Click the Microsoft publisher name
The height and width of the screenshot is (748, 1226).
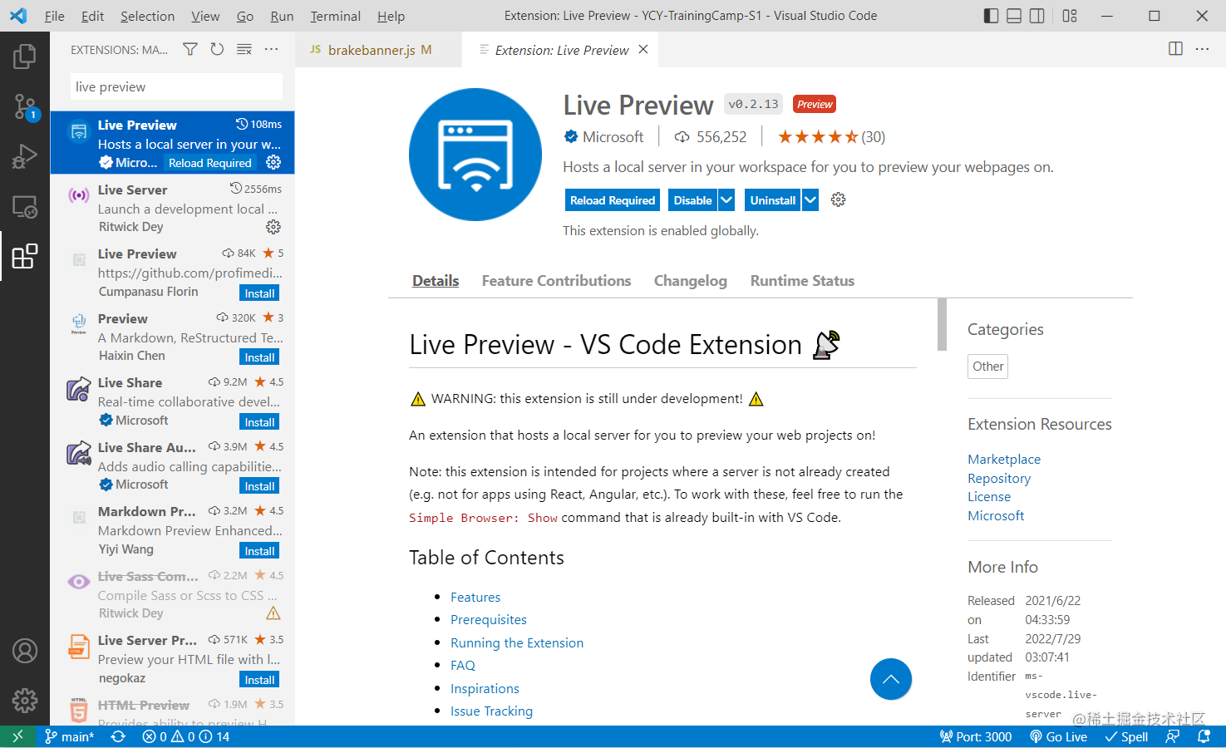[613, 137]
